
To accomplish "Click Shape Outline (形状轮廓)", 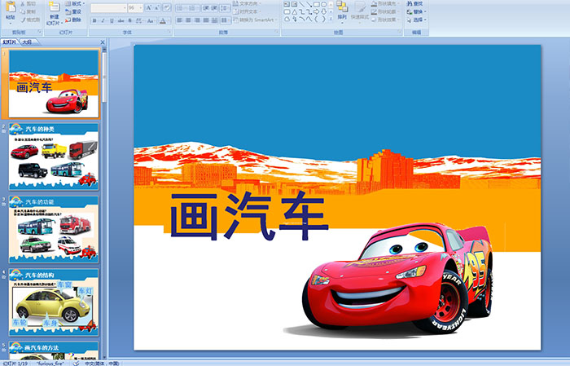I will (385, 11).
